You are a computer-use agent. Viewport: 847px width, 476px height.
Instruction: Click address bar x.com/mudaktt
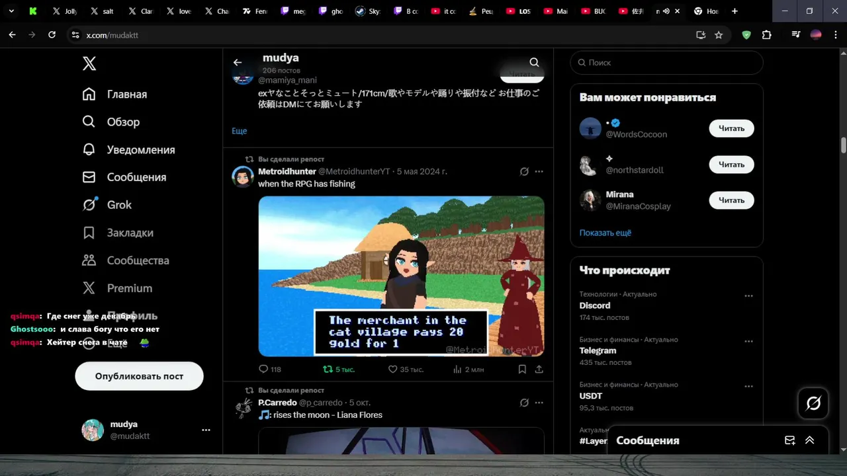[x=112, y=35]
